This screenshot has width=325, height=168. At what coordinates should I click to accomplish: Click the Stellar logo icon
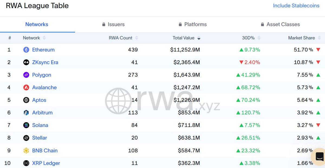click(x=26, y=138)
